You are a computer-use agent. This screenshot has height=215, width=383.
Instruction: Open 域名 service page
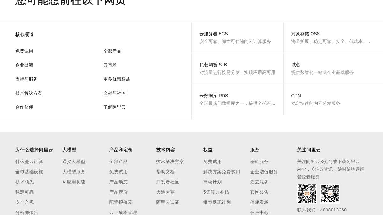coord(295,65)
